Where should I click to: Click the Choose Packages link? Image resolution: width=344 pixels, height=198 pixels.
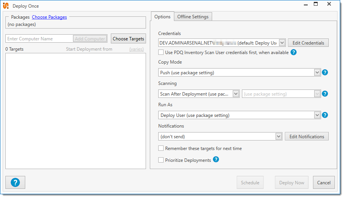point(49,17)
